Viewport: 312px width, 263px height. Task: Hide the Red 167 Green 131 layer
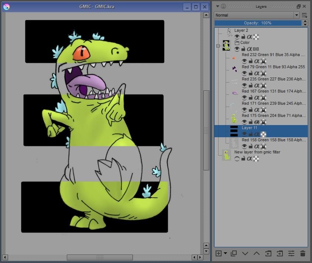(244, 98)
